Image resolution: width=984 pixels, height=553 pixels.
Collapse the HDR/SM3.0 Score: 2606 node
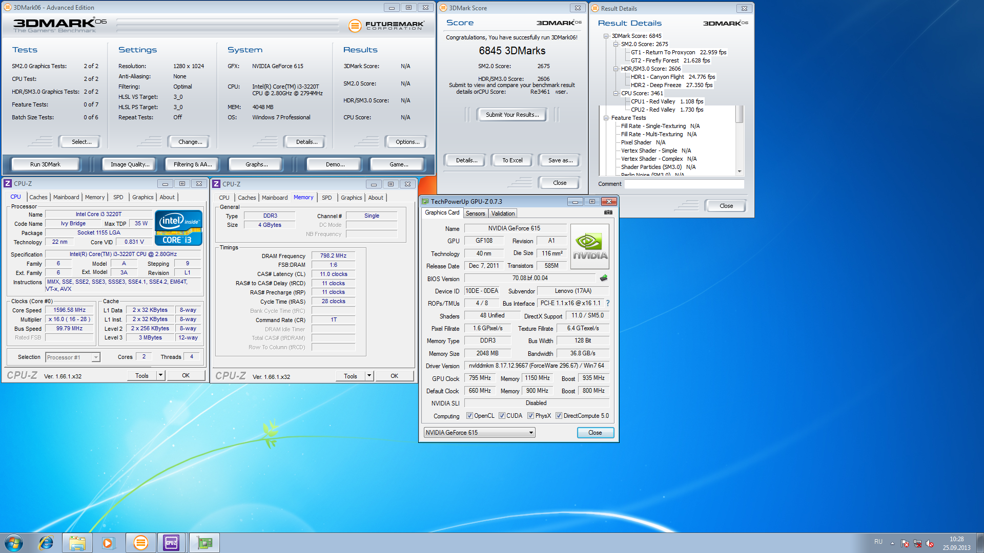click(616, 69)
